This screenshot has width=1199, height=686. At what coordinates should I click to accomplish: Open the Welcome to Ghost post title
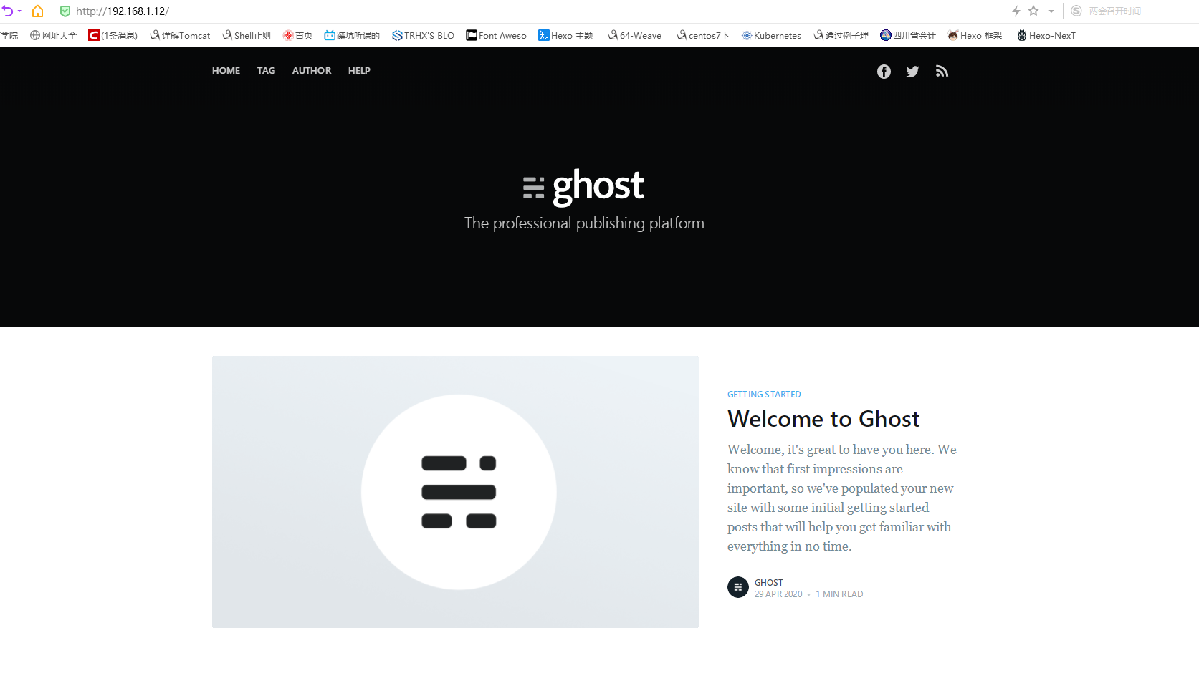pyautogui.click(x=823, y=419)
